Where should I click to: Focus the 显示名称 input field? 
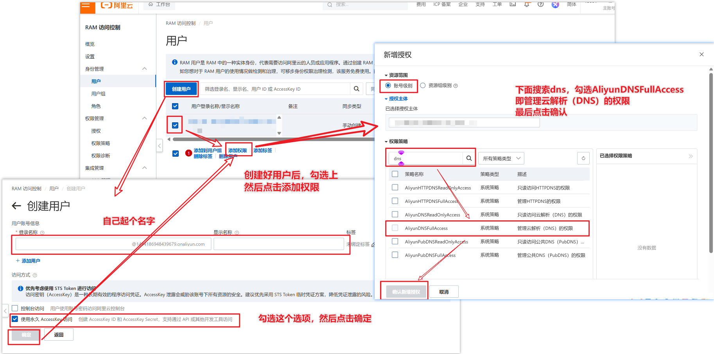(x=279, y=244)
